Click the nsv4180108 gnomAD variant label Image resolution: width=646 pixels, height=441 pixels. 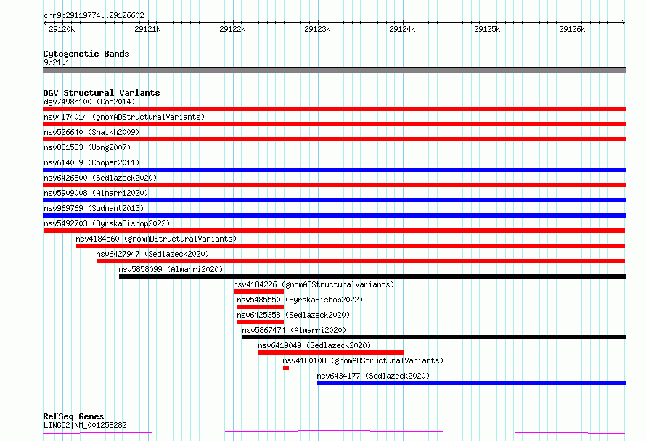click(363, 360)
